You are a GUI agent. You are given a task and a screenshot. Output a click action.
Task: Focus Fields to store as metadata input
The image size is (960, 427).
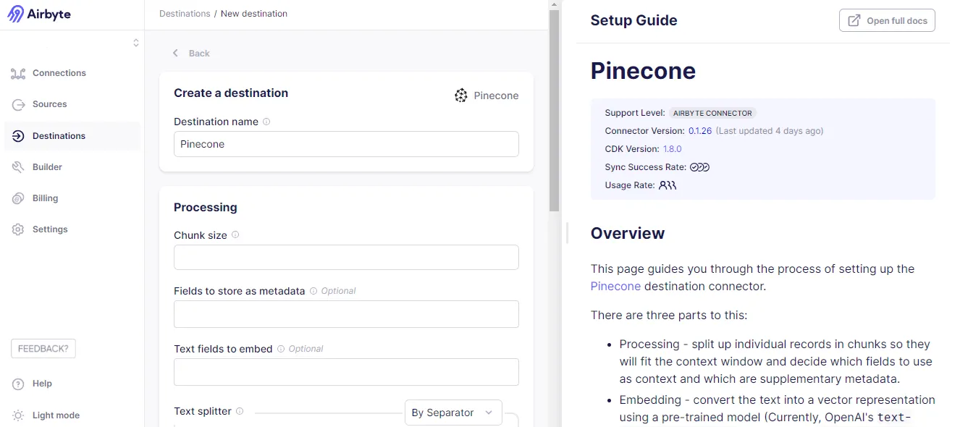[346, 314]
